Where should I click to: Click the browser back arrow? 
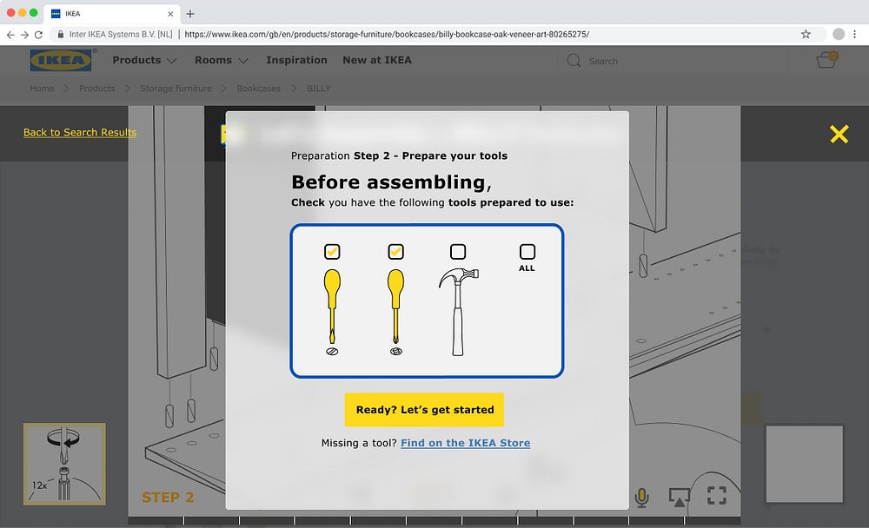click(10, 35)
